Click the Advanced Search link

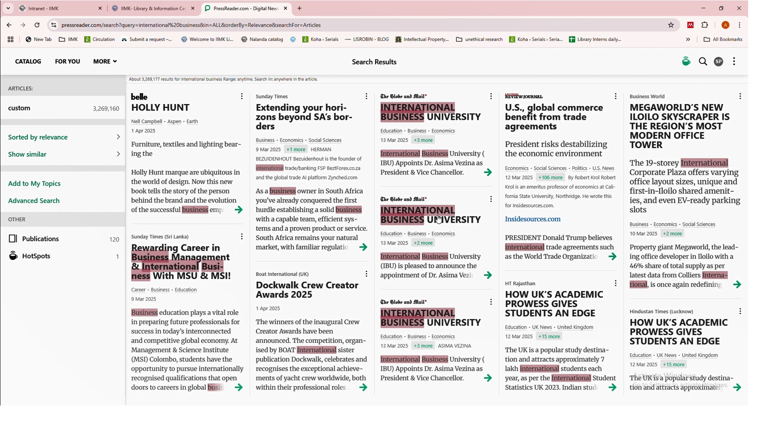click(34, 201)
